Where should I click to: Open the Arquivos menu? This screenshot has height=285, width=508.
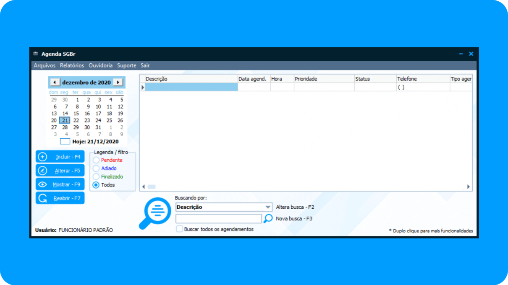(45, 65)
